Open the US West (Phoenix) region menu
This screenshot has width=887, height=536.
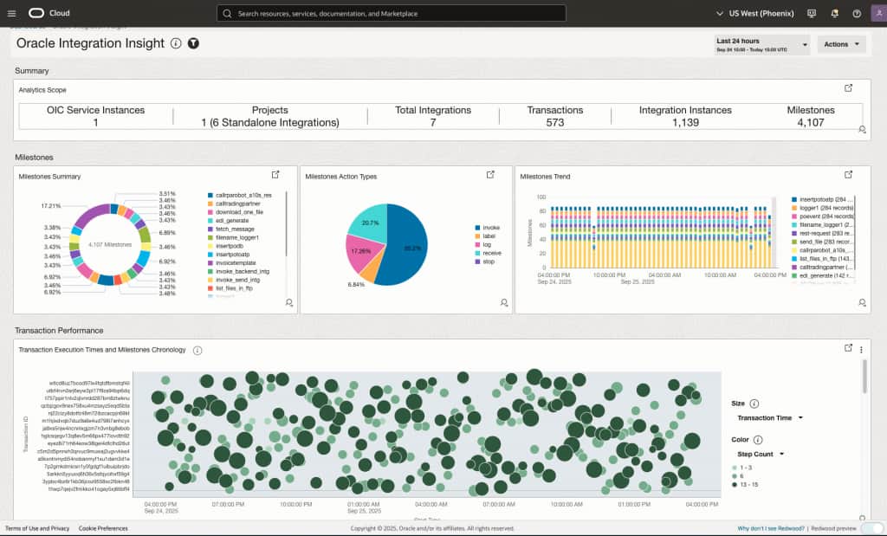click(x=755, y=13)
